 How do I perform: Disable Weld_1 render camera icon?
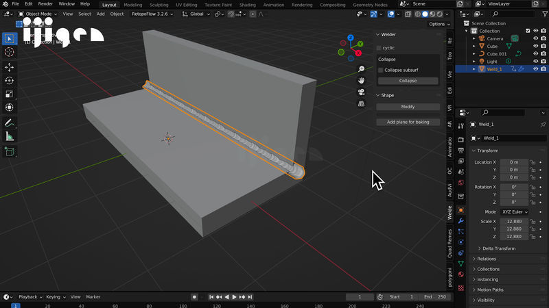544,69
